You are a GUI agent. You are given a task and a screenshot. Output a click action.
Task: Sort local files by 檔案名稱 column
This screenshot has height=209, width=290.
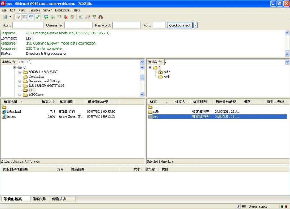pos(17,102)
